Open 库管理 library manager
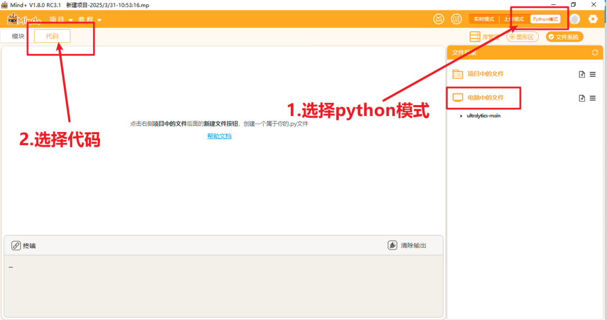Screen dimensions: 607x320 (x=485, y=37)
